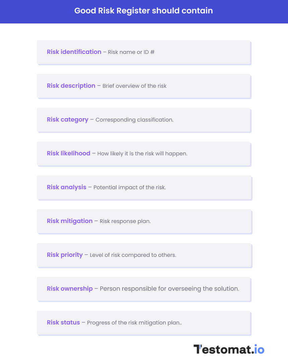Select the "Risk ownership" label
The image size is (288, 363).
tap(70, 289)
